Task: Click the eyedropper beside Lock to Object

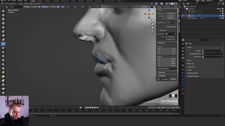Action: 175,34
